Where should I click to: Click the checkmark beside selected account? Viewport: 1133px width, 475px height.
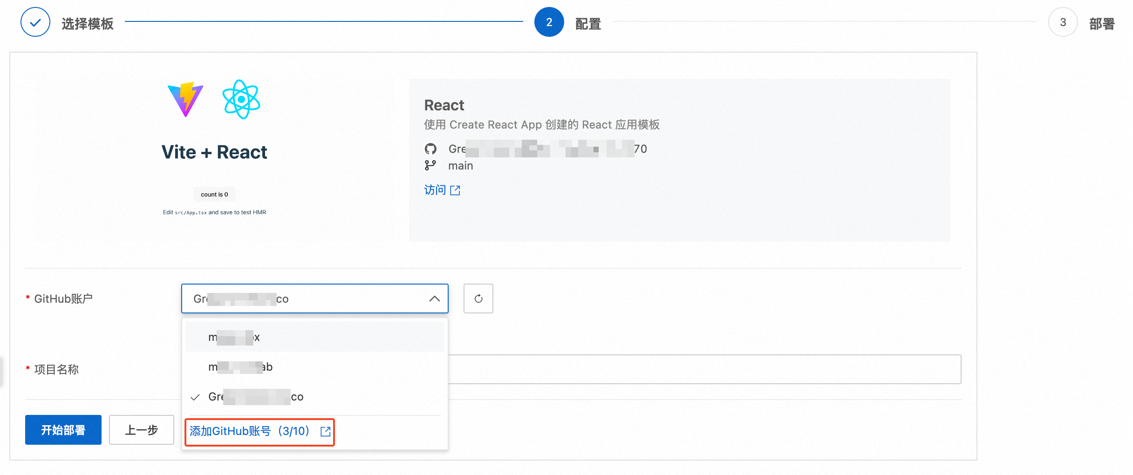(195, 397)
